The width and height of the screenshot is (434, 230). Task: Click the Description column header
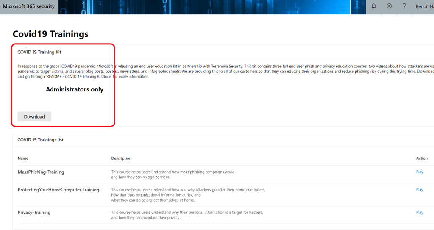[x=121, y=158]
